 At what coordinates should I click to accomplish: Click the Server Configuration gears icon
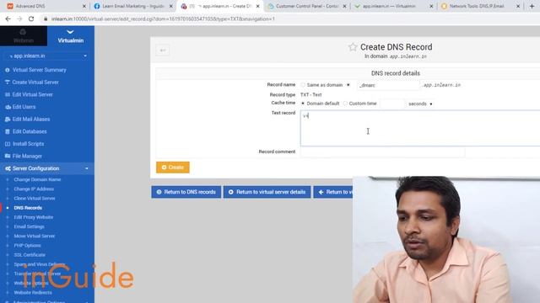[x=8, y=168]
